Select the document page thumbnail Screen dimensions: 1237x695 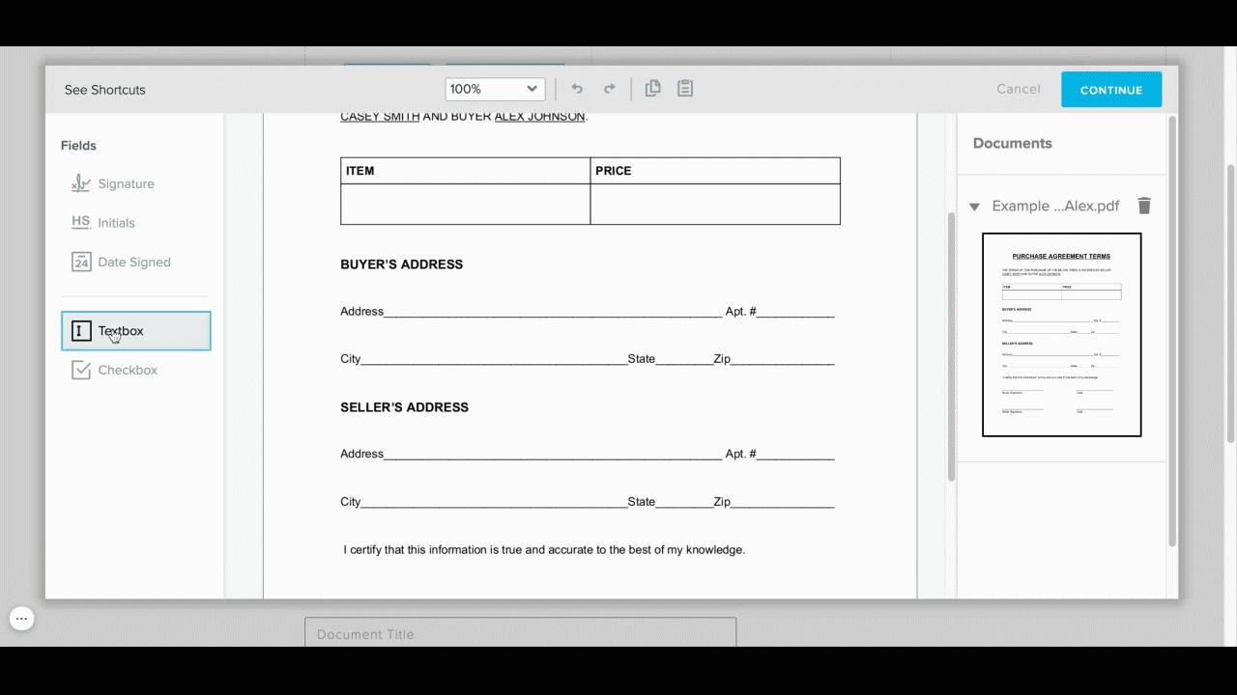1061,335
